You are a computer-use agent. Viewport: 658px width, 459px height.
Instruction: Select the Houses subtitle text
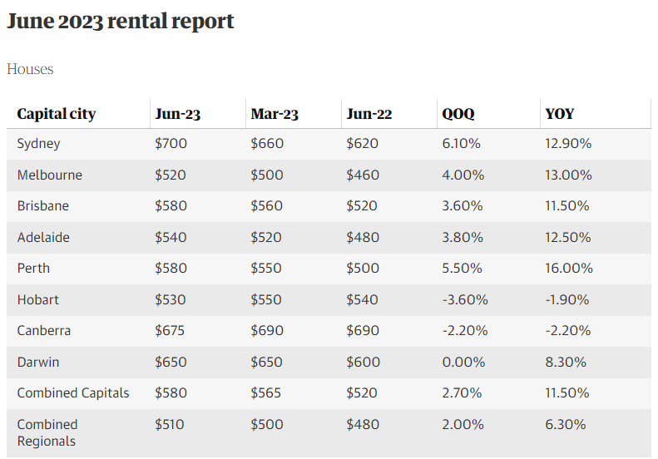tap(30, 69)
